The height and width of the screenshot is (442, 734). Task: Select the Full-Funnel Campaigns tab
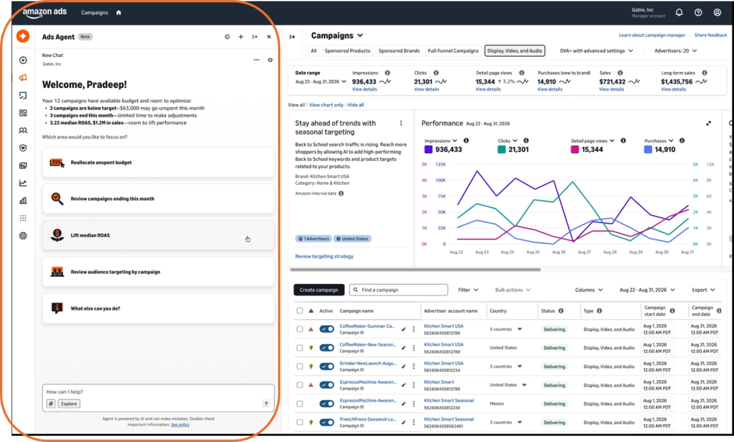tap(453, 50)
